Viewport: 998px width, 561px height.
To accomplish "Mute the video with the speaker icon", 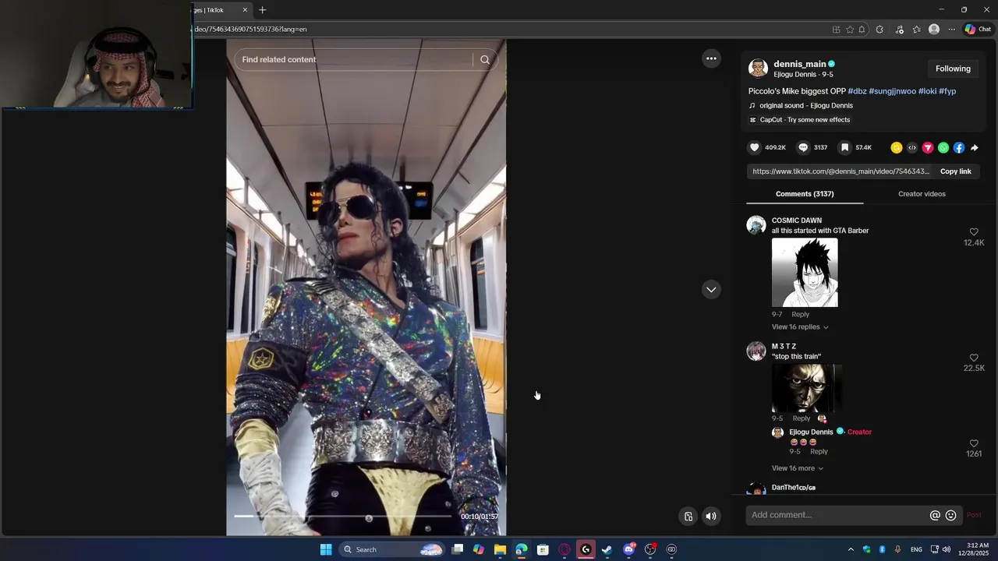I will click(x=711, y=516).
